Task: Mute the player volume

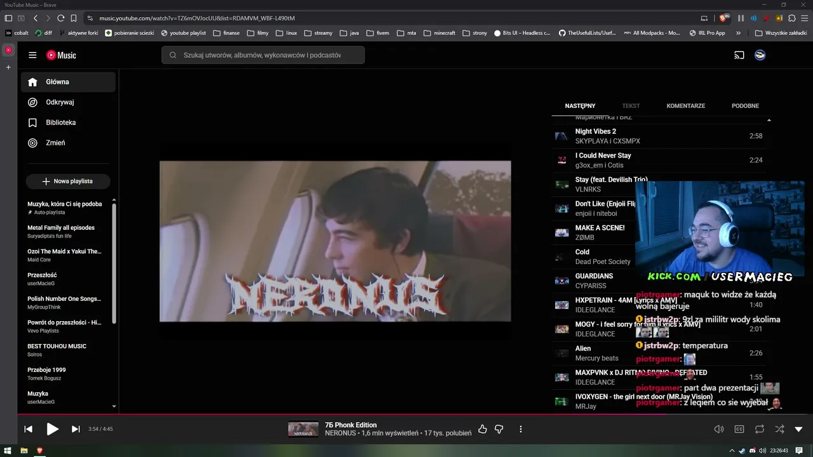Action: [719, 429]
